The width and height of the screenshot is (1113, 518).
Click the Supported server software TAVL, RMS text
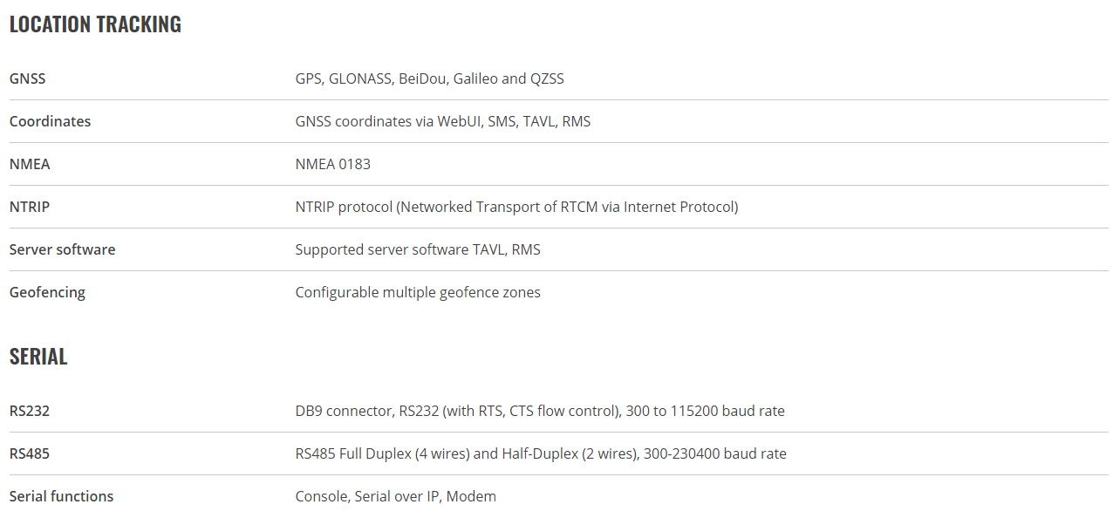click(418, 249)
